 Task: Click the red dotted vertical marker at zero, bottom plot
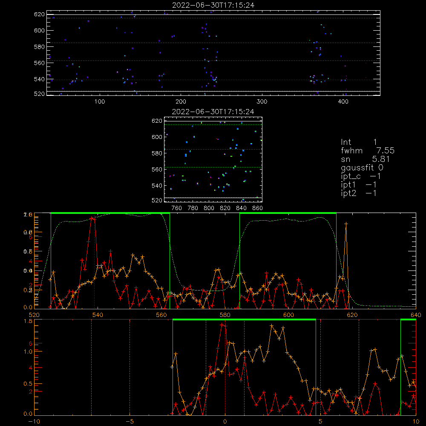point(225,367)
